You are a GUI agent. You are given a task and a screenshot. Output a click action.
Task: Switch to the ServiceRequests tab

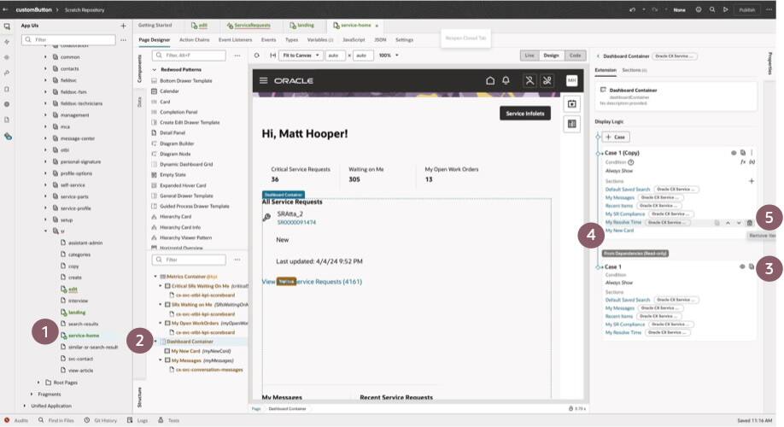pos(249,25)
